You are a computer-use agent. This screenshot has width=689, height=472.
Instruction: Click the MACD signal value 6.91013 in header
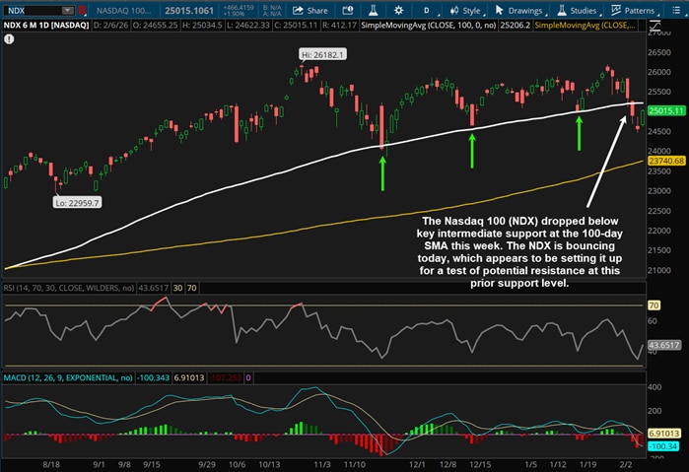[189, 377]
